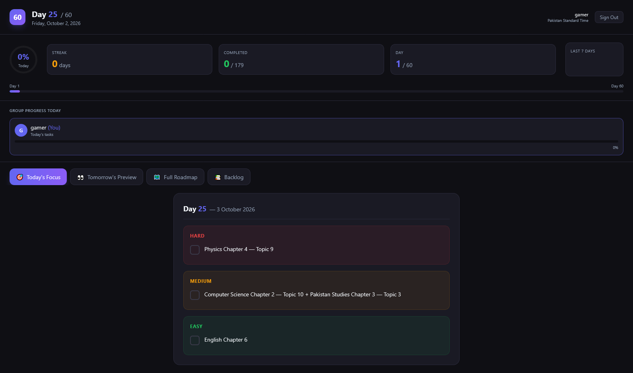Click the 0% Today progress ring

[x=23, y=60]
